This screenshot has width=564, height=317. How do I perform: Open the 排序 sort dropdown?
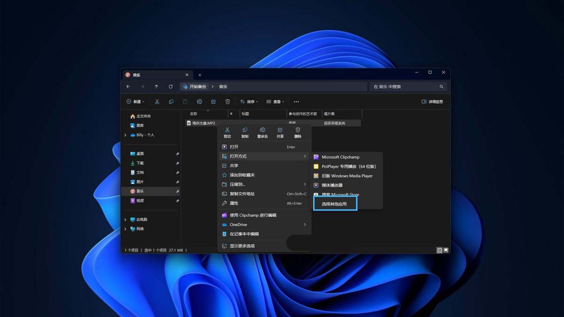pos(249,101)
